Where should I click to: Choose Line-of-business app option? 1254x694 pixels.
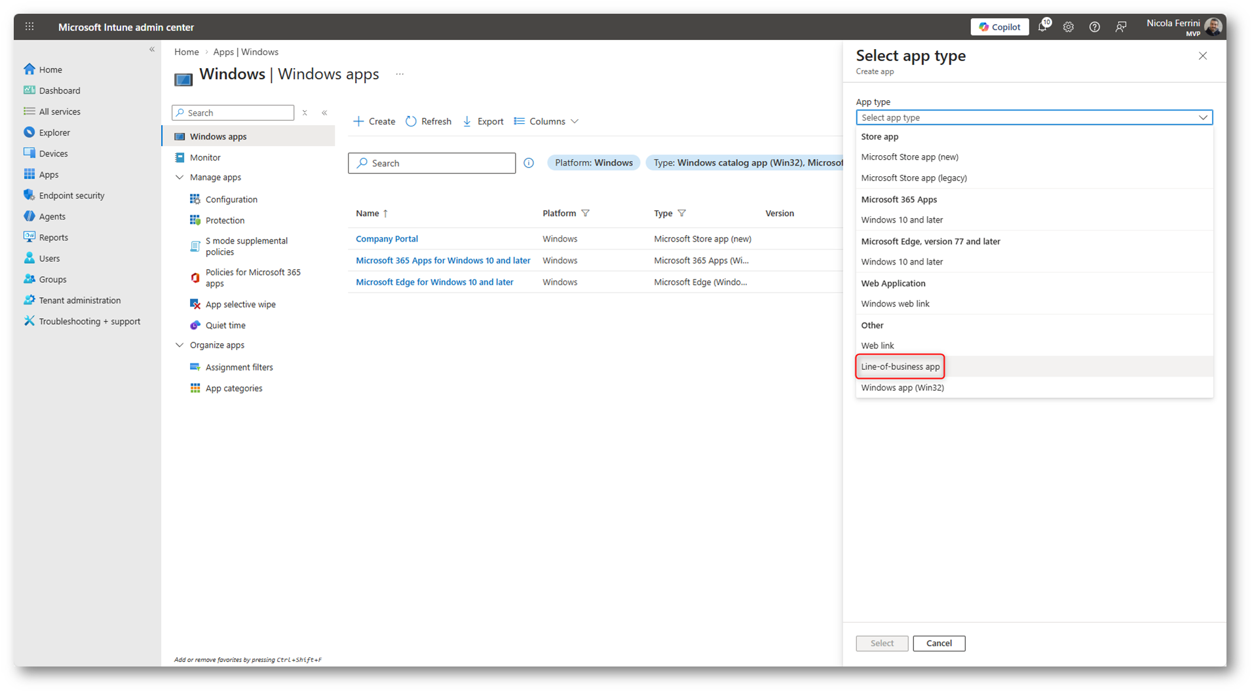tap(900, 367)
